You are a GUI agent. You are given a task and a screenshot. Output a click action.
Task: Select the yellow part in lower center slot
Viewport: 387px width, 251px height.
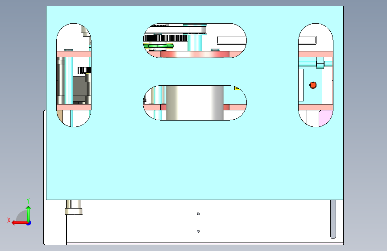pos(237,88)
